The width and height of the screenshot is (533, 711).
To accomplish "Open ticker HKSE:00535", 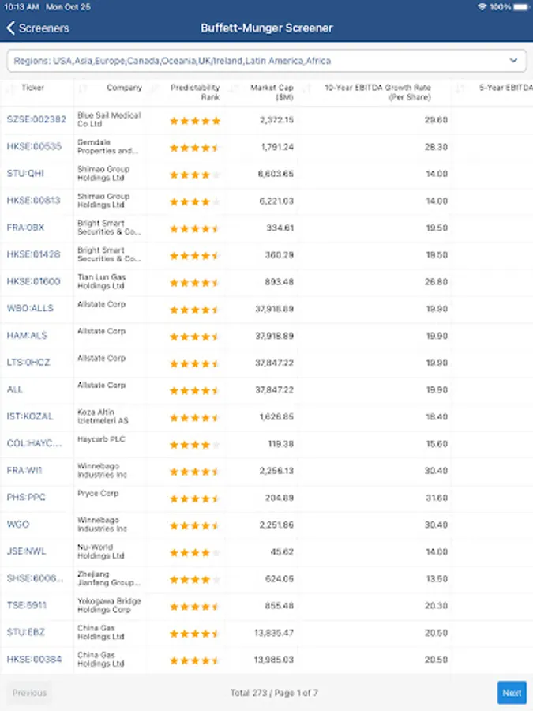I will (x=34, y=146).
